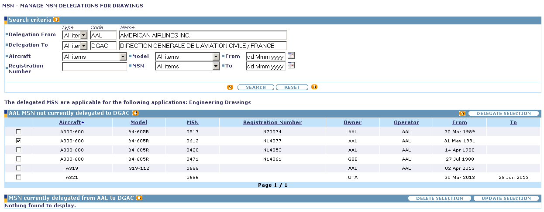Viewport: 544px width, 212px height.
Task: Click the SEARCH button
Action: pyautogui.click(x=256, y=87)
